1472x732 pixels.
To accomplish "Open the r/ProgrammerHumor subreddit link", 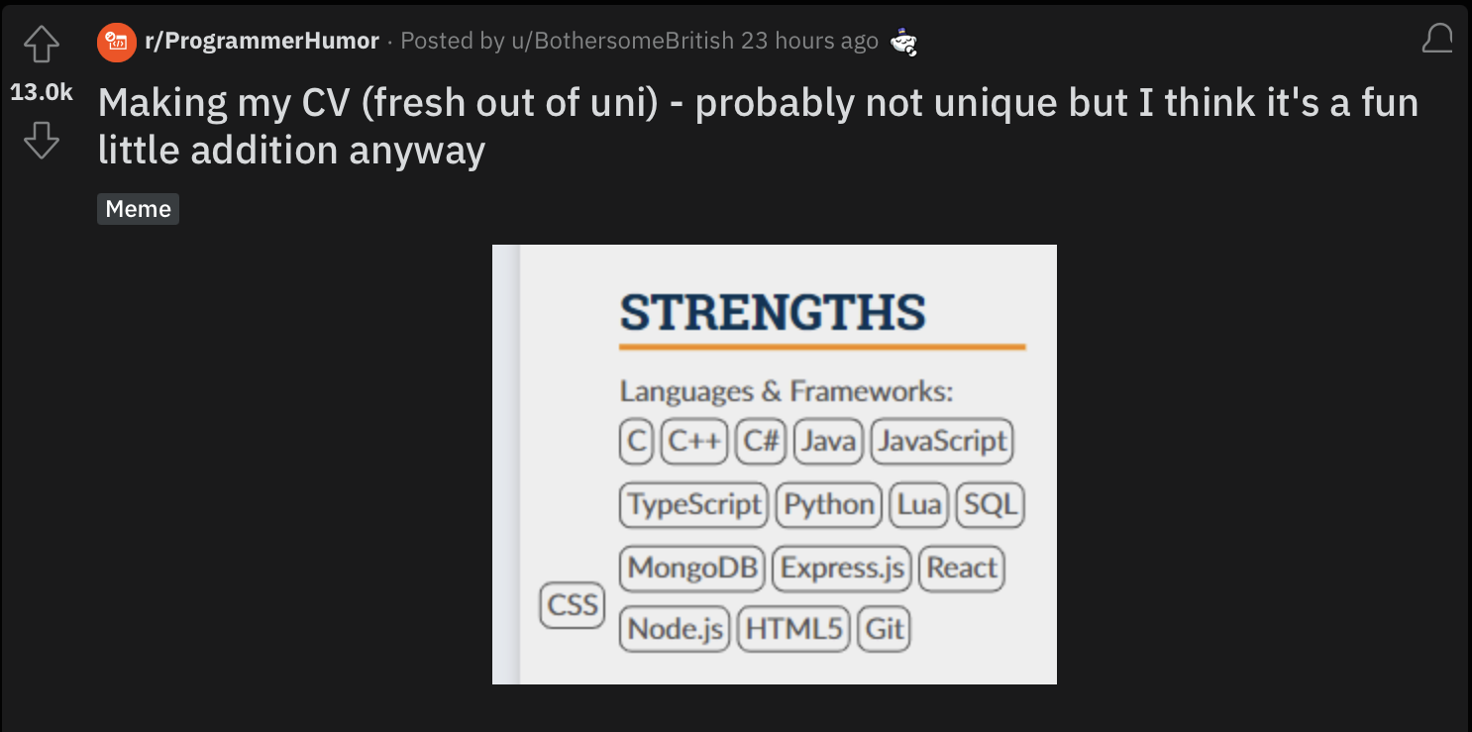I will (x=263, y=41).
